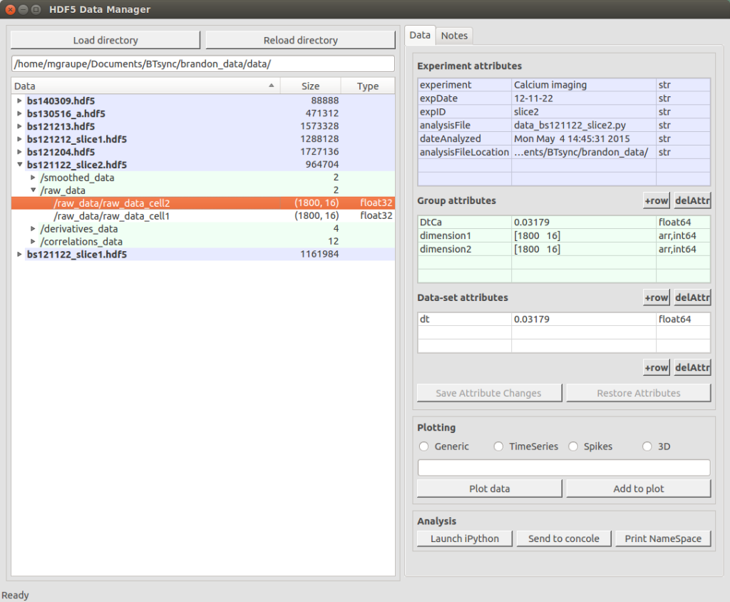
Task: Collapse the bs121122_slice2.hdf5 file node
Action: (x=19, y=165)
